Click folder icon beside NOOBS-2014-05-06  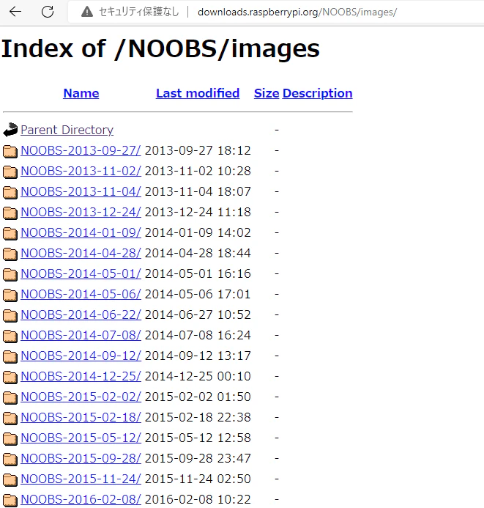pyautogui.click(x=10, y=295)
